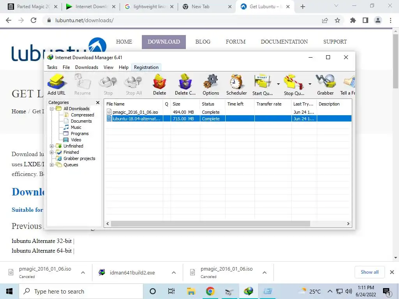Viewport: 399px width, 299px height.
Task: Select the Documents category
Action: pos(81,121)
